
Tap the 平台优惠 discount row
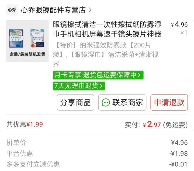click(x=97, y=154)
